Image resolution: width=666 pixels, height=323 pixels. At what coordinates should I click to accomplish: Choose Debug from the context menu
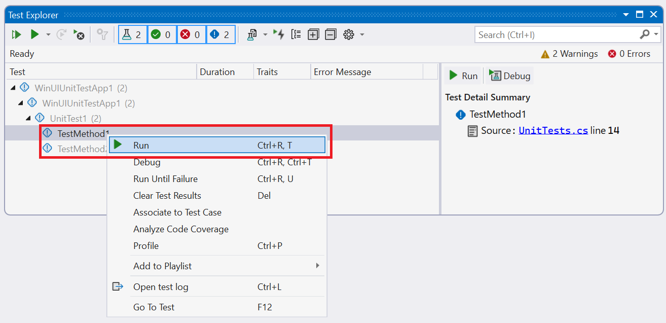[147, 162]
